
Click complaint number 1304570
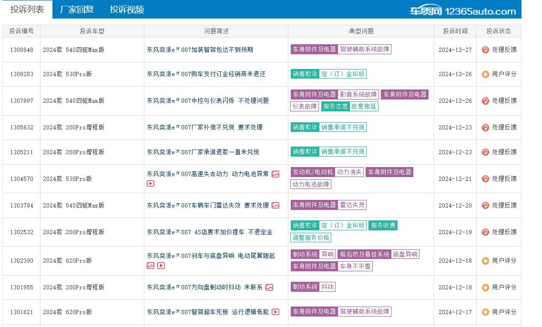(x=22, y=178)
